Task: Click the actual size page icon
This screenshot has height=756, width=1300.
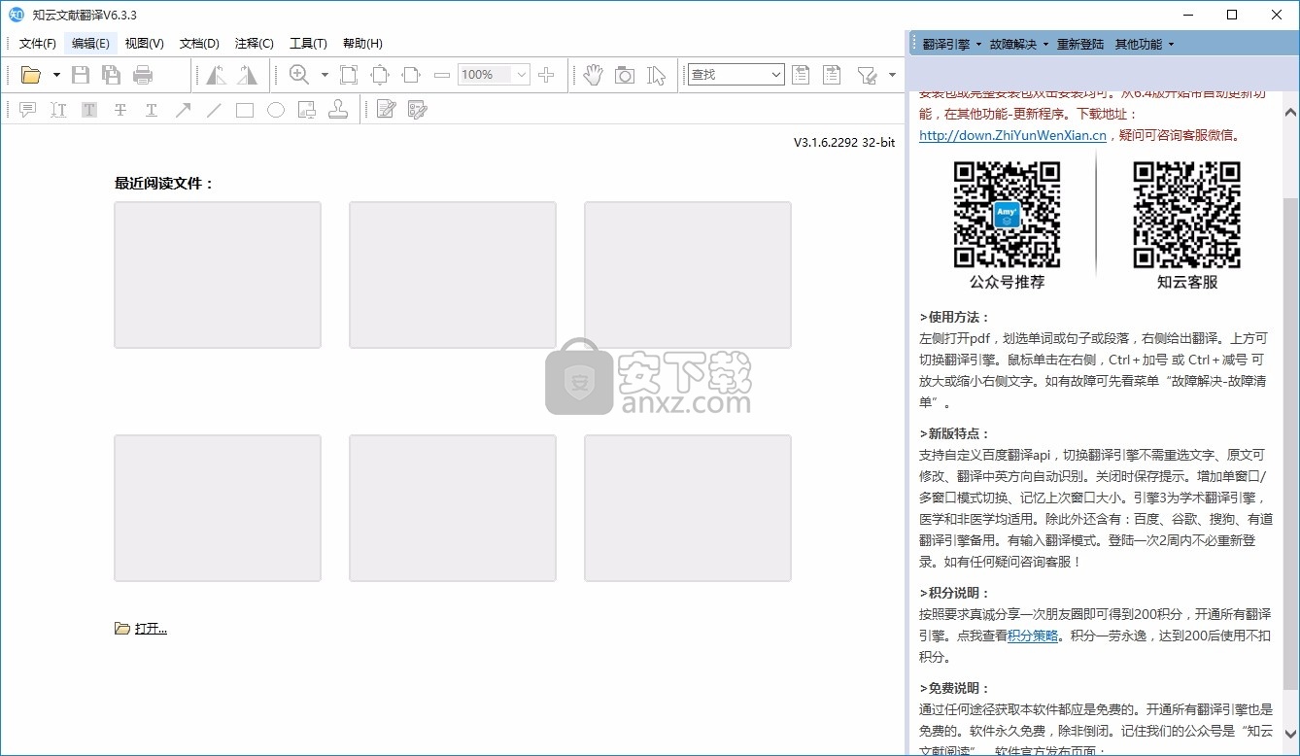Action: [x=349, y=75]
